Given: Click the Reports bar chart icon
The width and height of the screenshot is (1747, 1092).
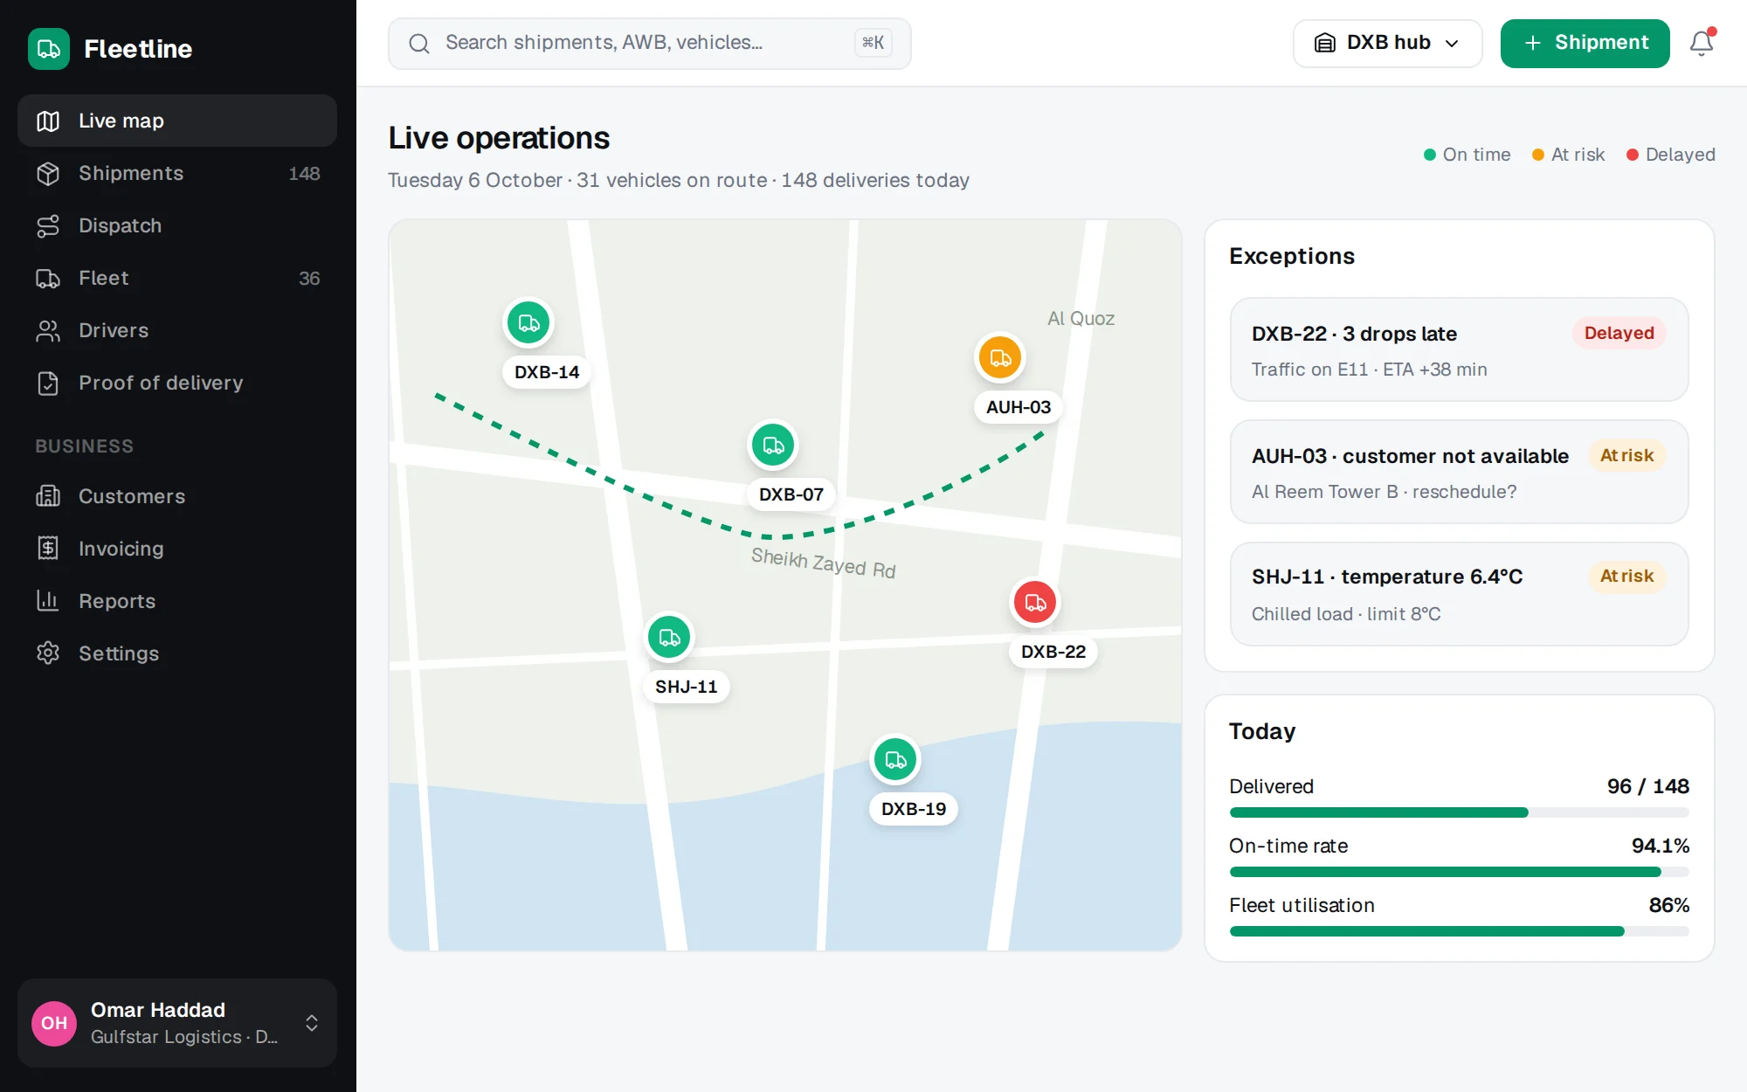Looking at the screenshot, I should click(48, 601).
